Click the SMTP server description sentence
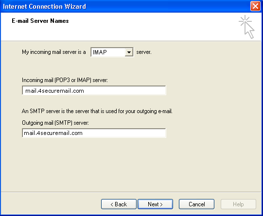 pos(97,111)
